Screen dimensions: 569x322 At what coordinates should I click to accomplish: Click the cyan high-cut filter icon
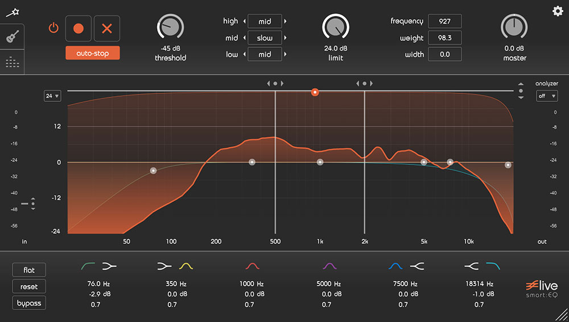click(493, 266)
